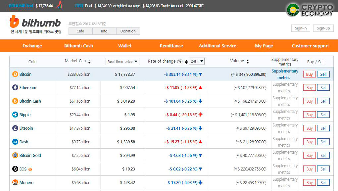Open Ethereum Supplementary metrics link
The height and width of the screenshot is (191, 338).
[285, 87]
